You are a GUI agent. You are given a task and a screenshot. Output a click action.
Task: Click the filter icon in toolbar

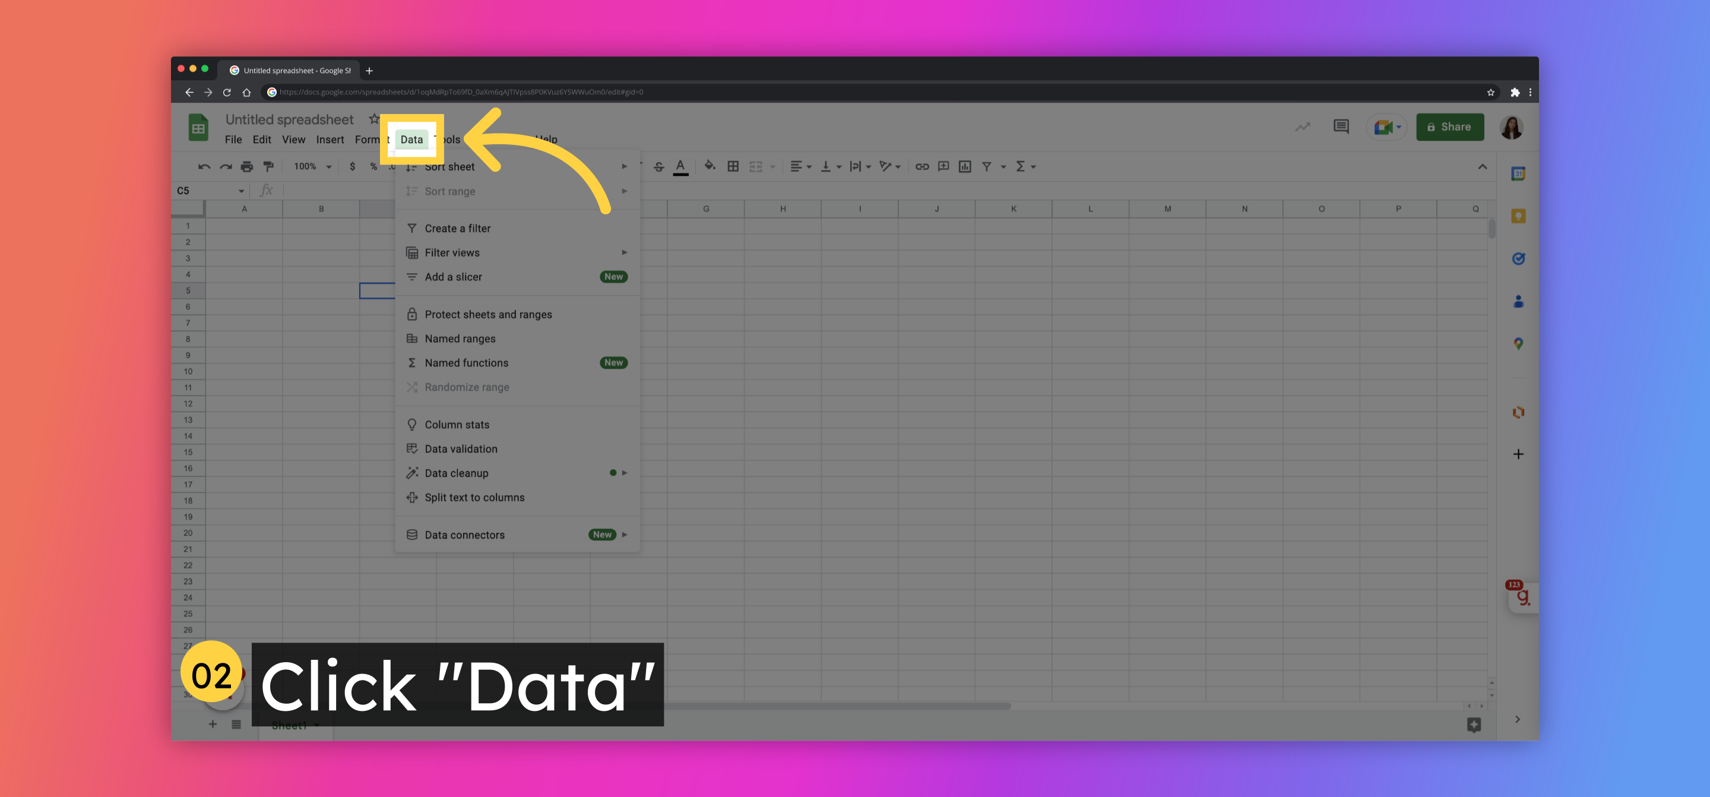point(987,166)
